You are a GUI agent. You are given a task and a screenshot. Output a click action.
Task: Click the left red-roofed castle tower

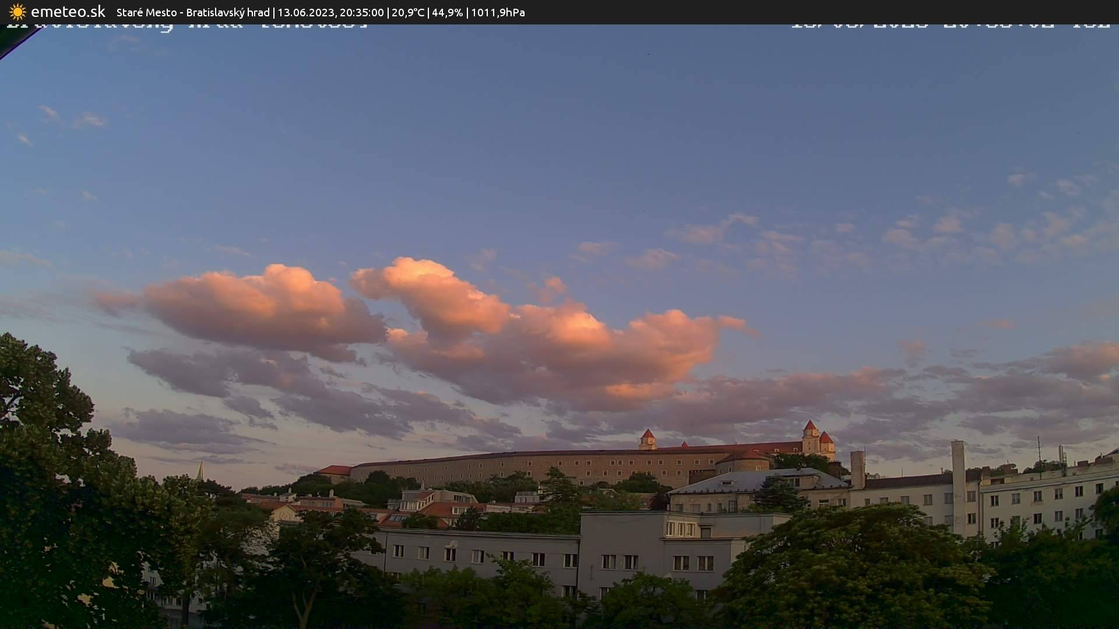(648, 439)
